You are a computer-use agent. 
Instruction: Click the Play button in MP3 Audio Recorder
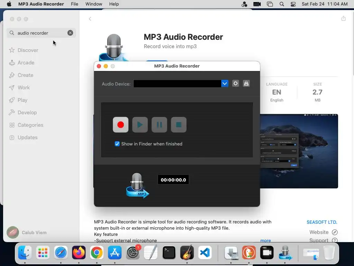(x=140, y=125)
